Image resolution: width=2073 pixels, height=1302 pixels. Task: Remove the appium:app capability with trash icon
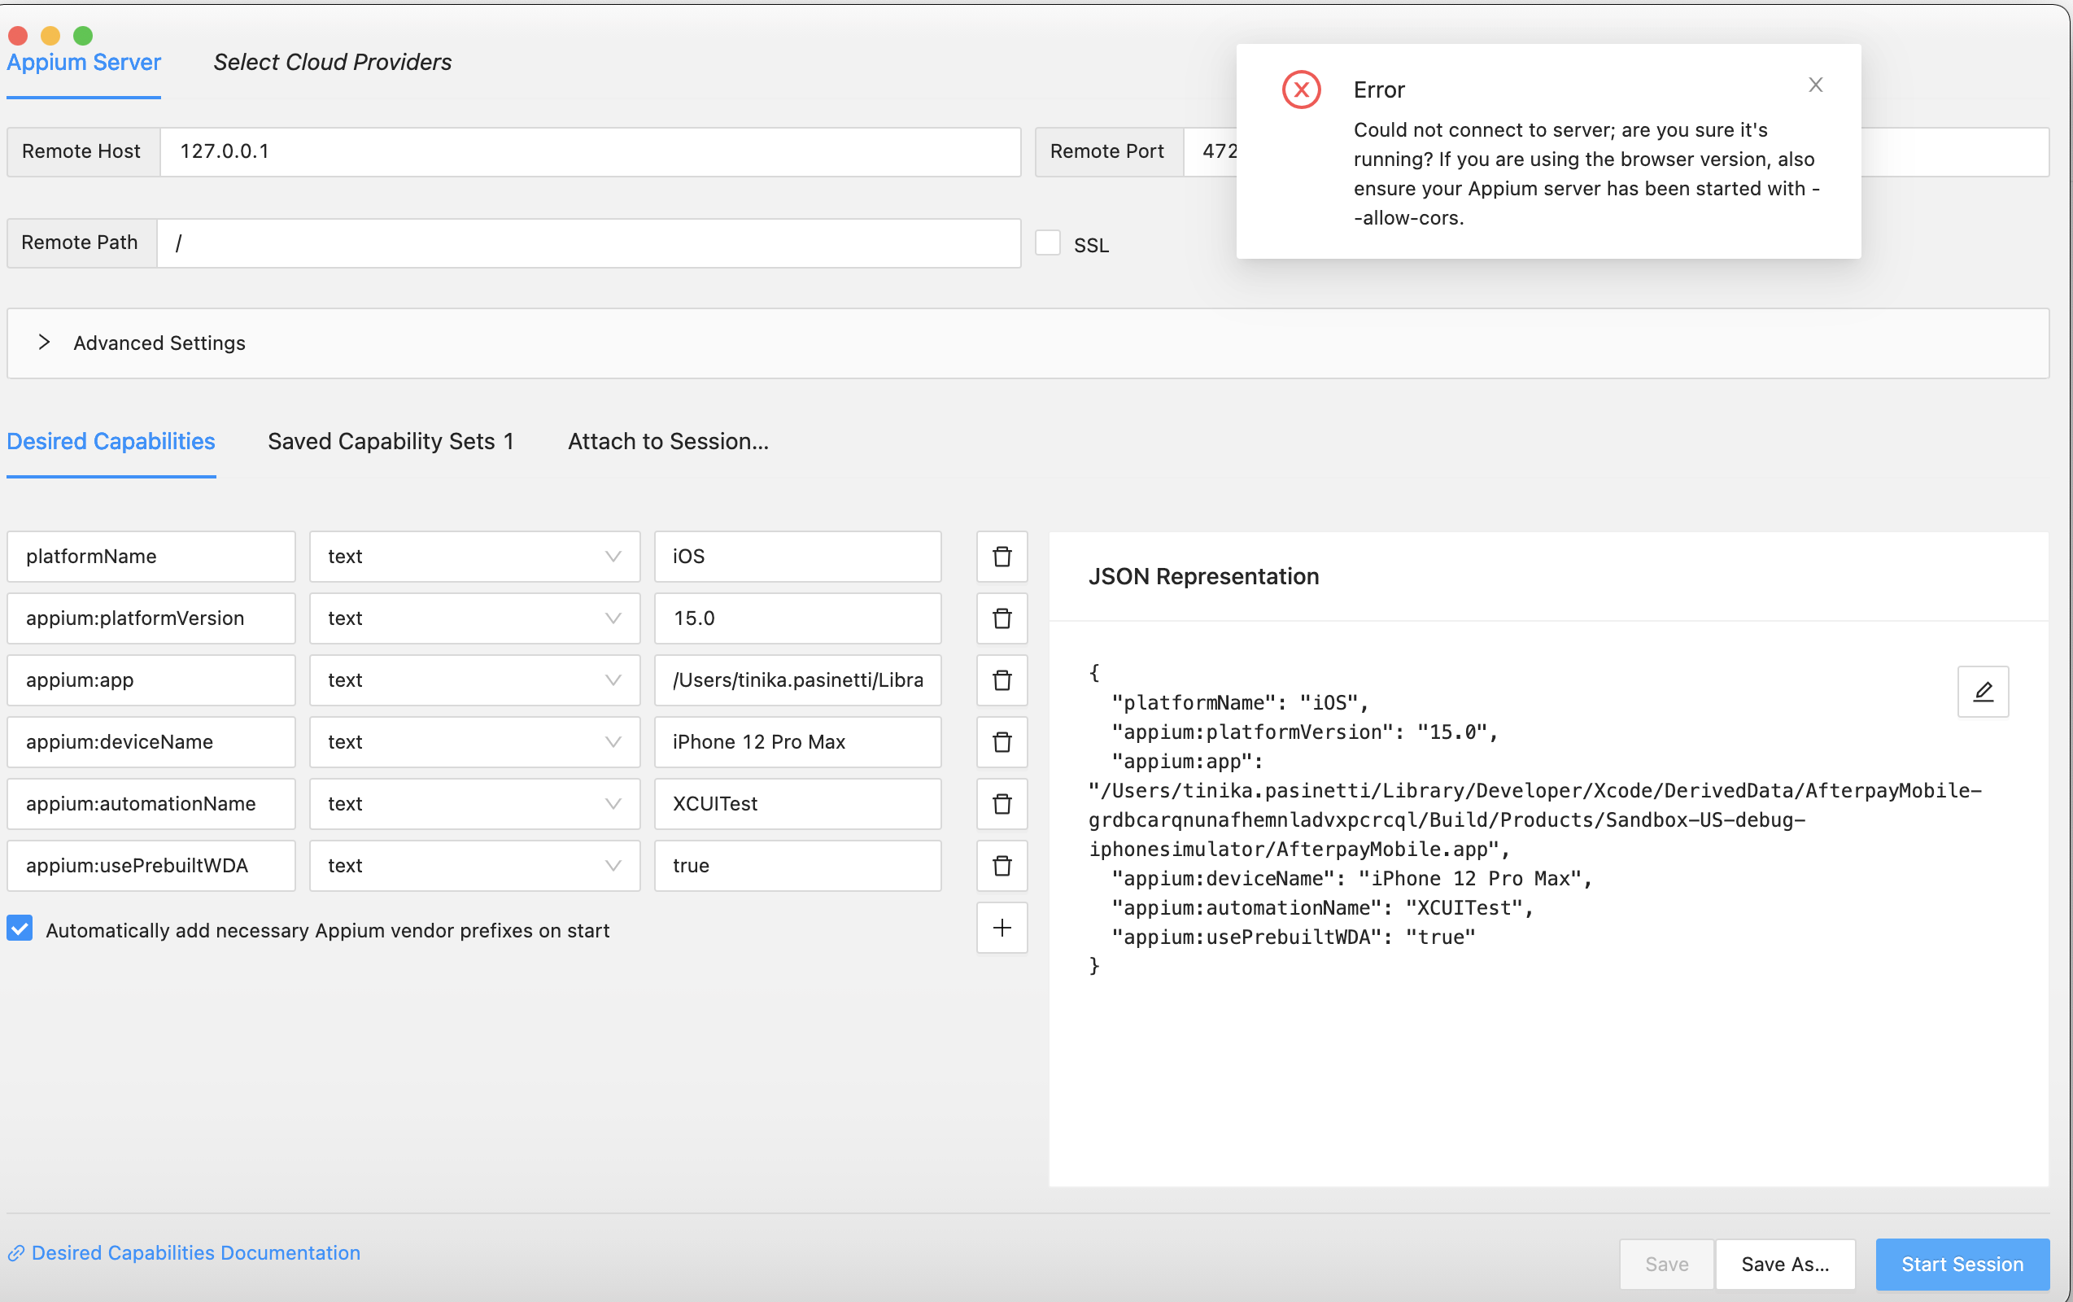(x=1002, y=680)
